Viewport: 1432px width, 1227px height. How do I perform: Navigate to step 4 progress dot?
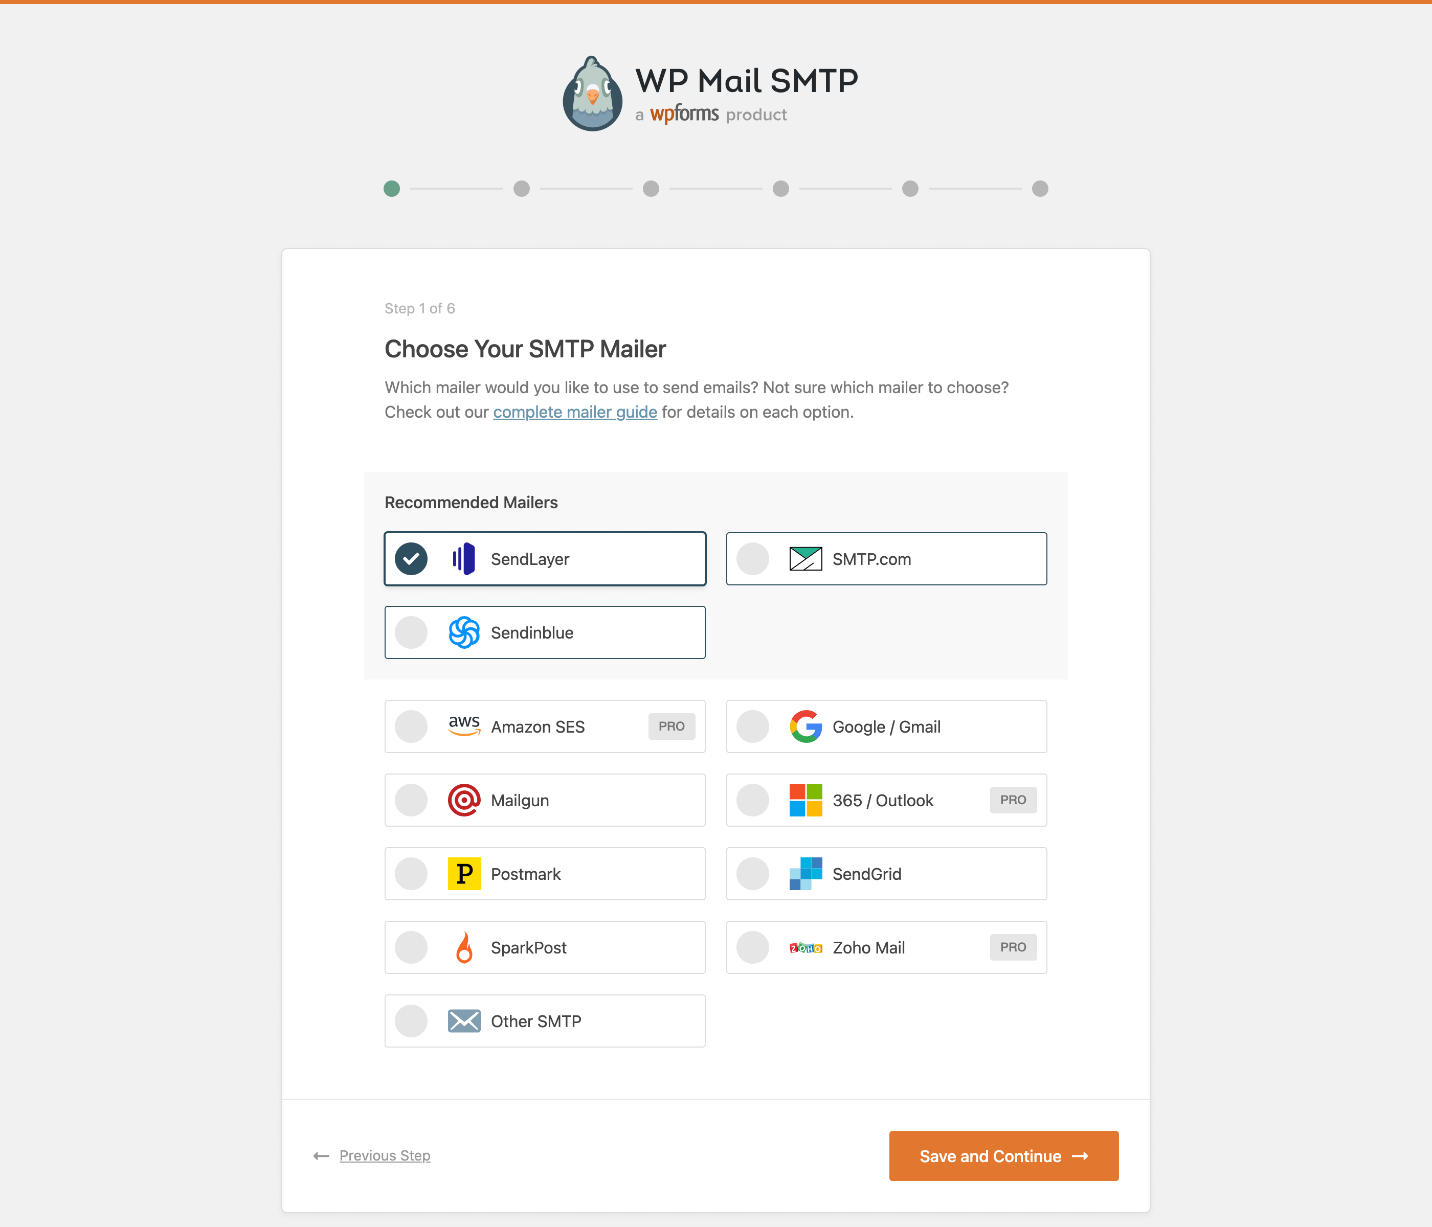click(x=780, y=189)
